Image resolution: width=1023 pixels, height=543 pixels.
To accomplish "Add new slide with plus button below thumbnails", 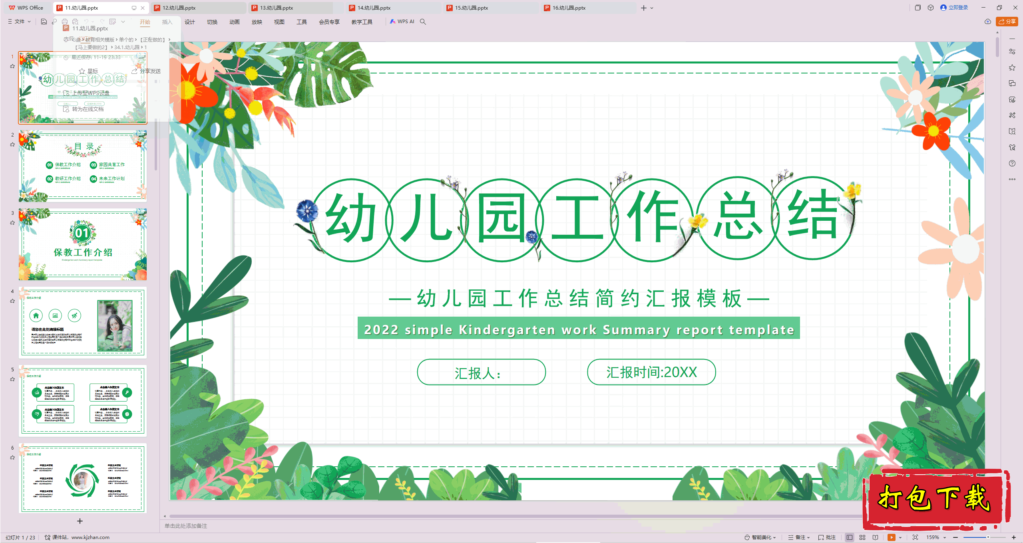I will pyautogui.click(x=80, y=521).
